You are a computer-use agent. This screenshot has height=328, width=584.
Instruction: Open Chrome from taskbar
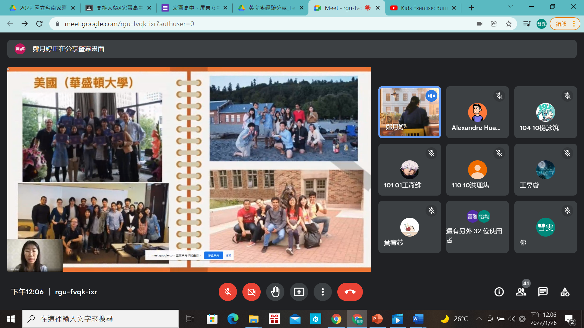[336, 319]
